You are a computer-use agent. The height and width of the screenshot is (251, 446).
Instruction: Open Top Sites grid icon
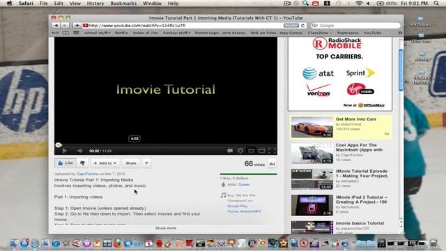pos(76,33)
